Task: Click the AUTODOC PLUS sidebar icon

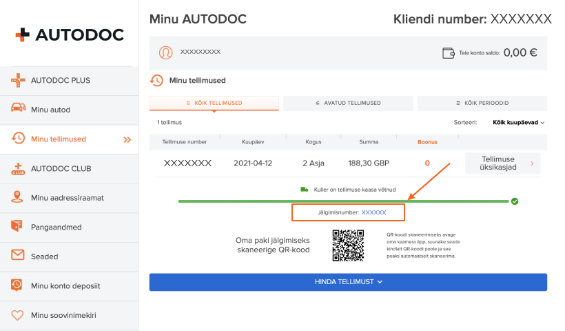Action: tap(18, 81)
